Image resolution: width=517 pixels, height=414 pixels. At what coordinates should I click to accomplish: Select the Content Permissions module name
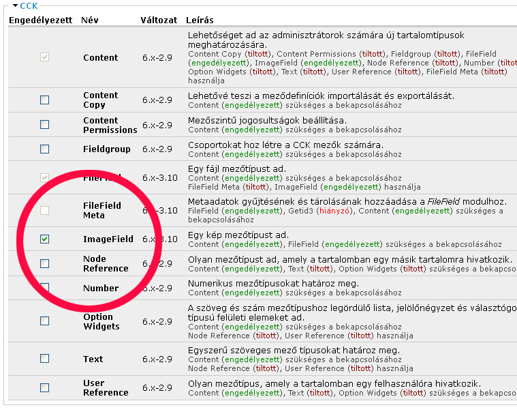[x=110, y=125]
